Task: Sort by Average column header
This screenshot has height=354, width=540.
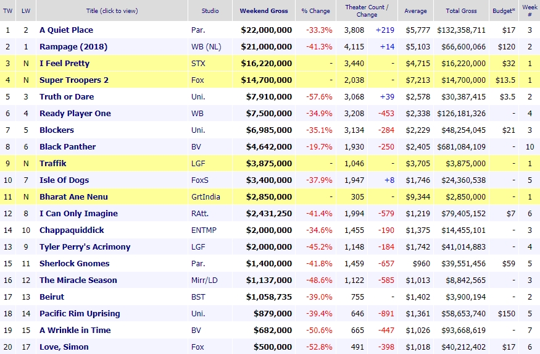Action: (415, 11)
